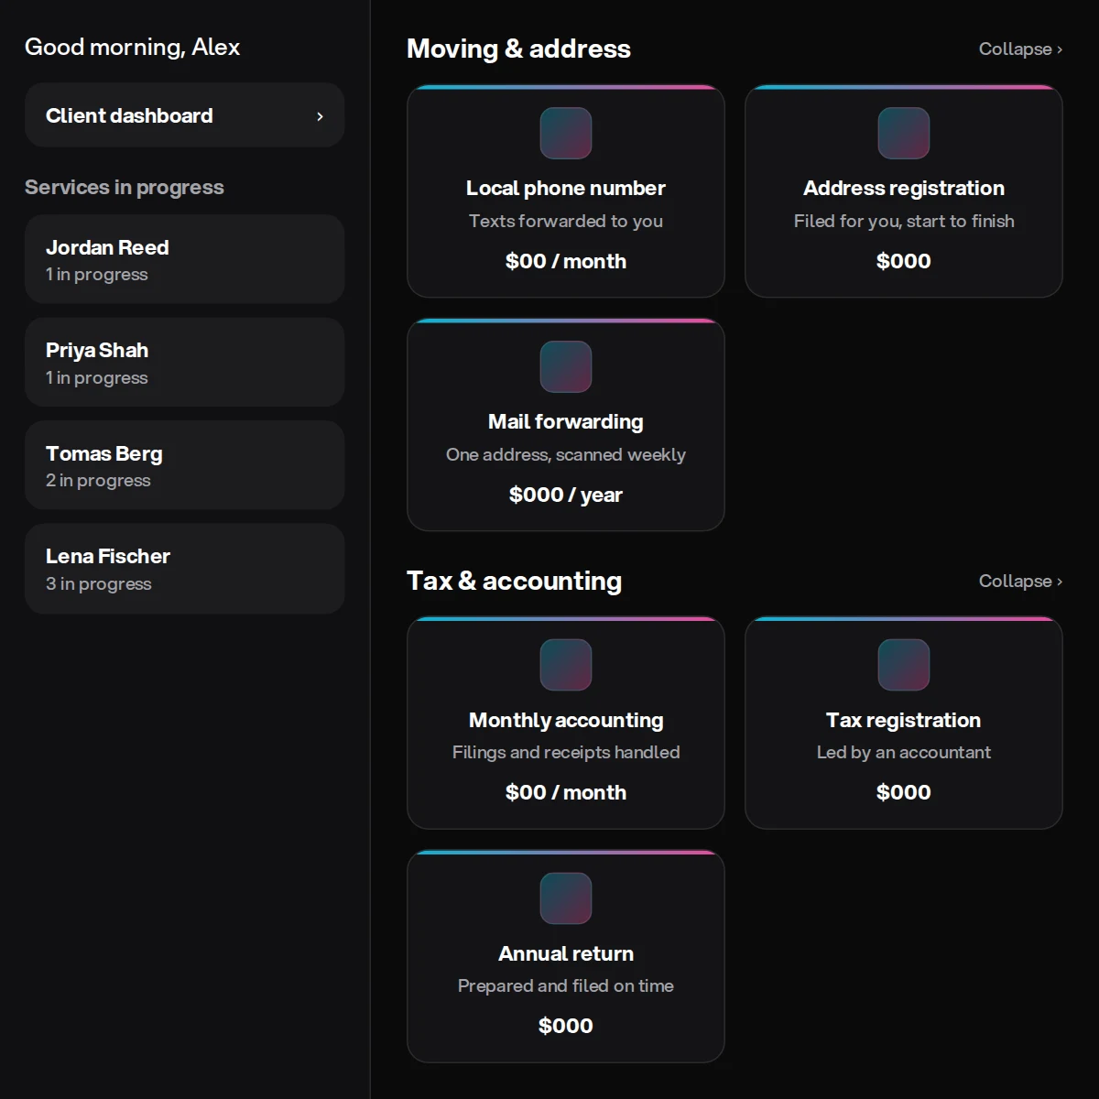Screen dimensions: 1099x1099
Task: Open Jordan Reed's services
Action: click(x=184, y=259)
